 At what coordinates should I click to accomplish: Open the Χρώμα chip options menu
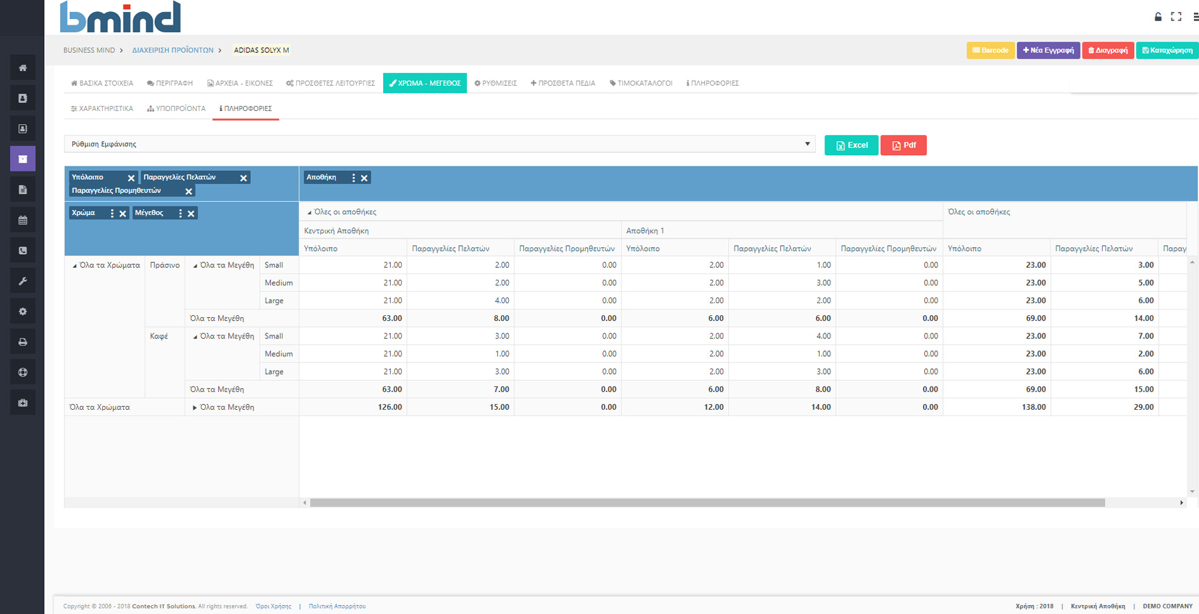[x=112, y=214]
